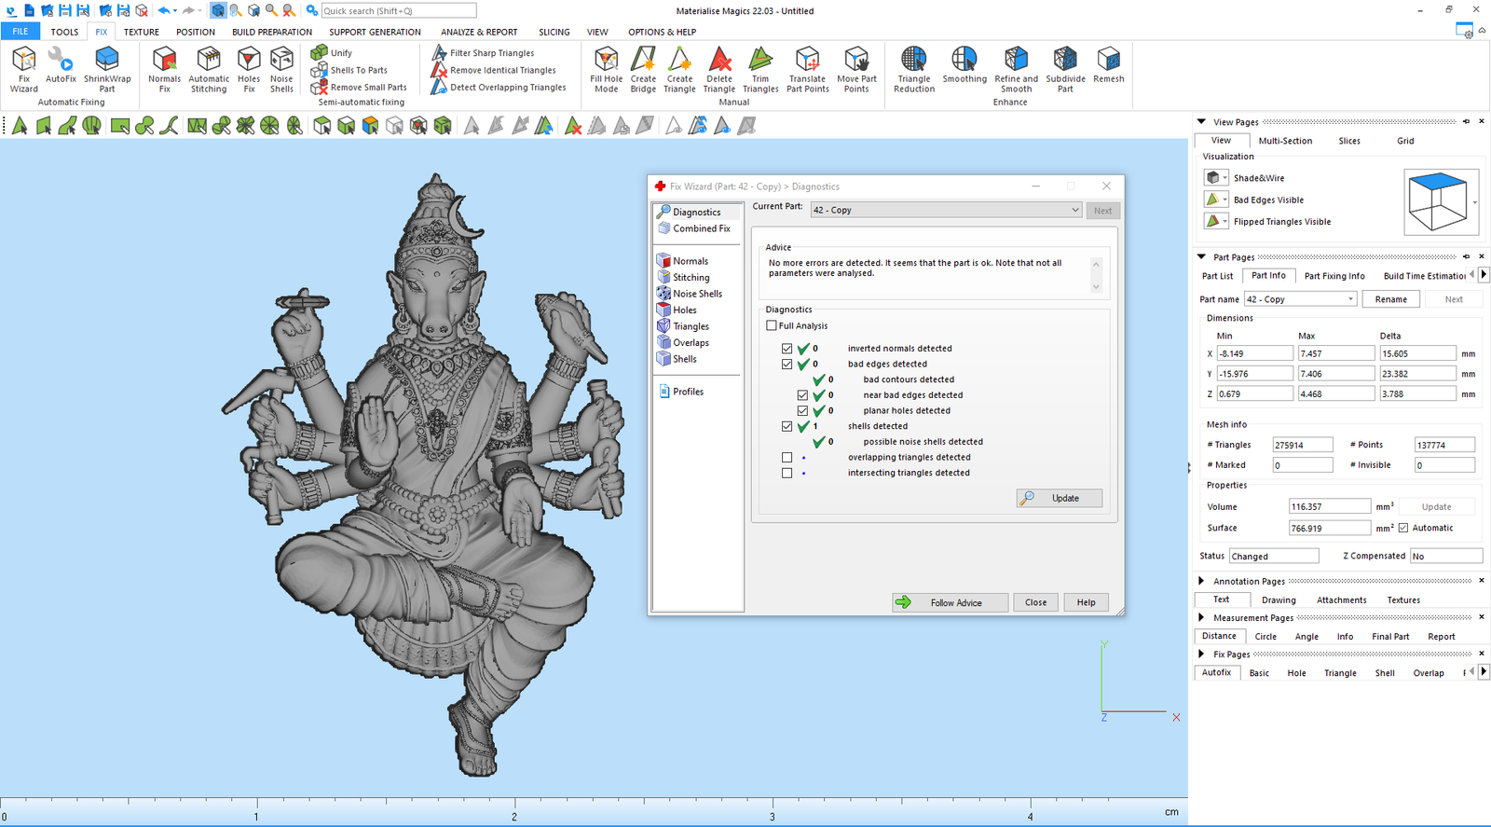Click the Volume value field

[x=1330, y=506]
